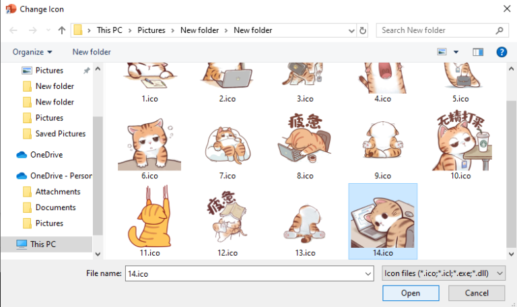Click file list scroll up arrow
This screenshot has width=517, height=307.
click(511, 69)
